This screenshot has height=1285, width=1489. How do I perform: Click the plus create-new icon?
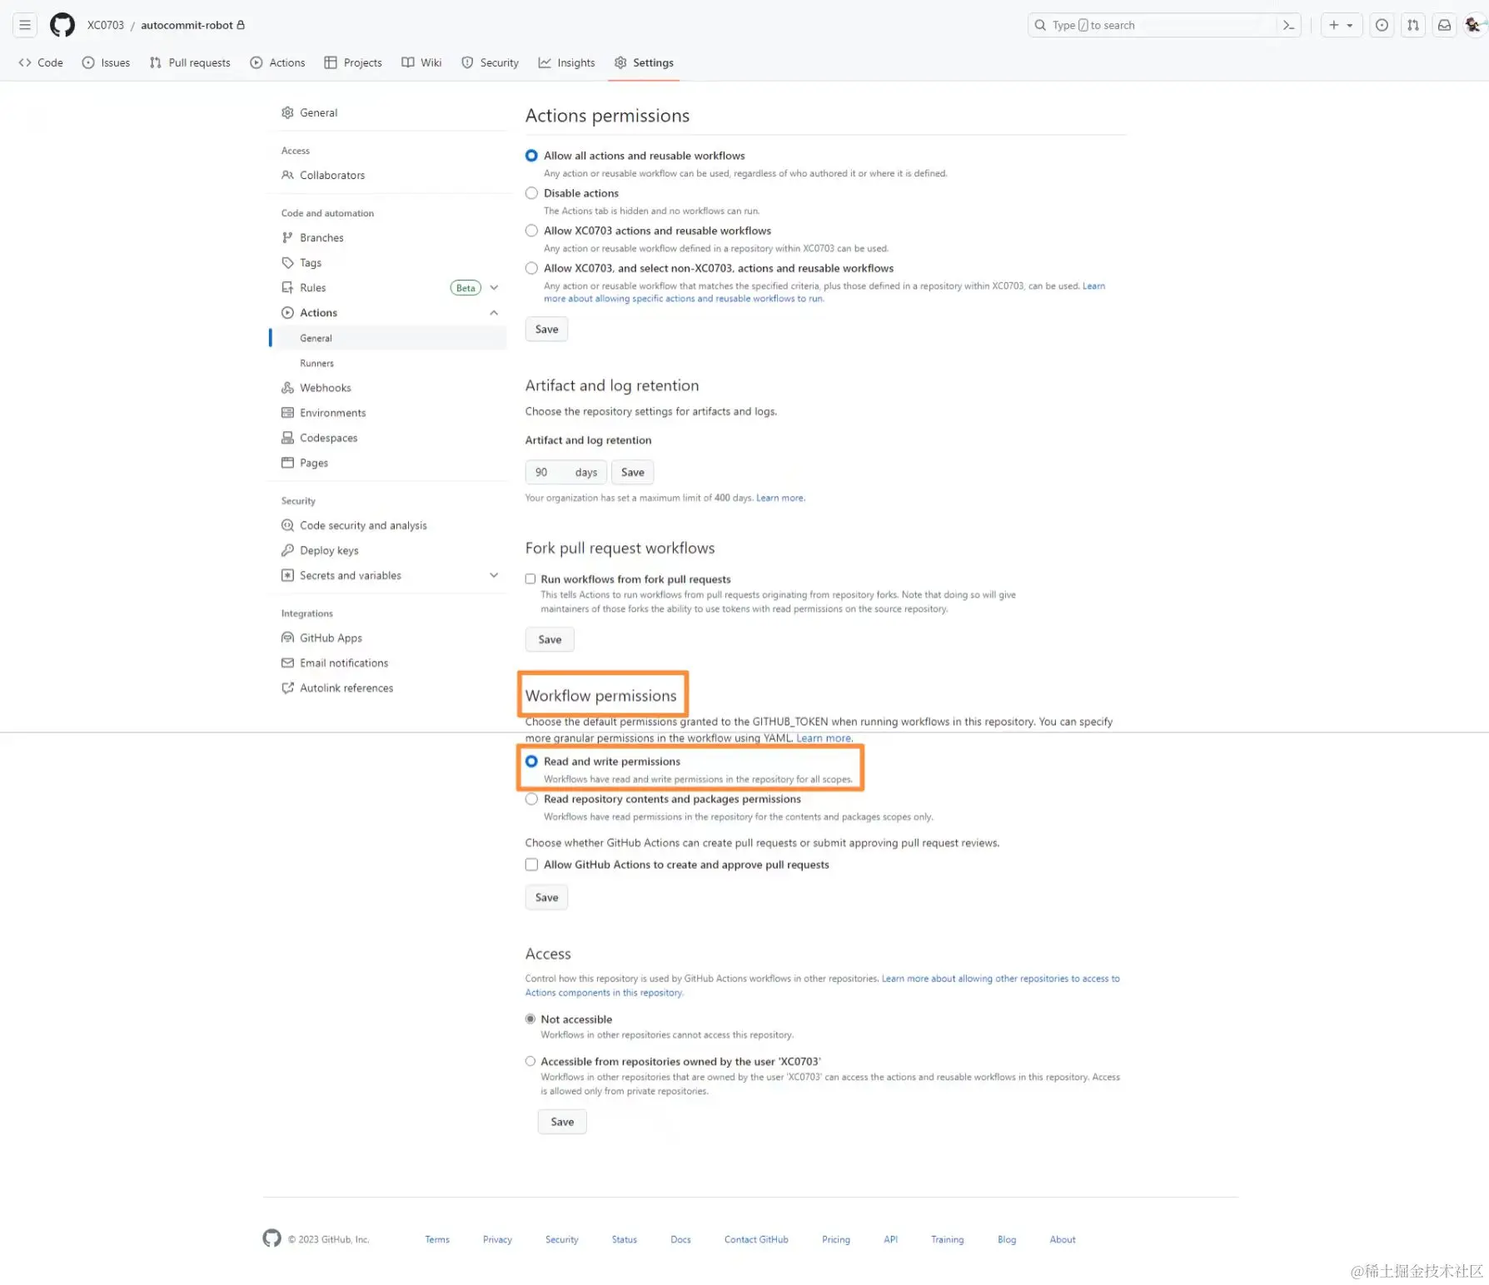pos(1333,25)
